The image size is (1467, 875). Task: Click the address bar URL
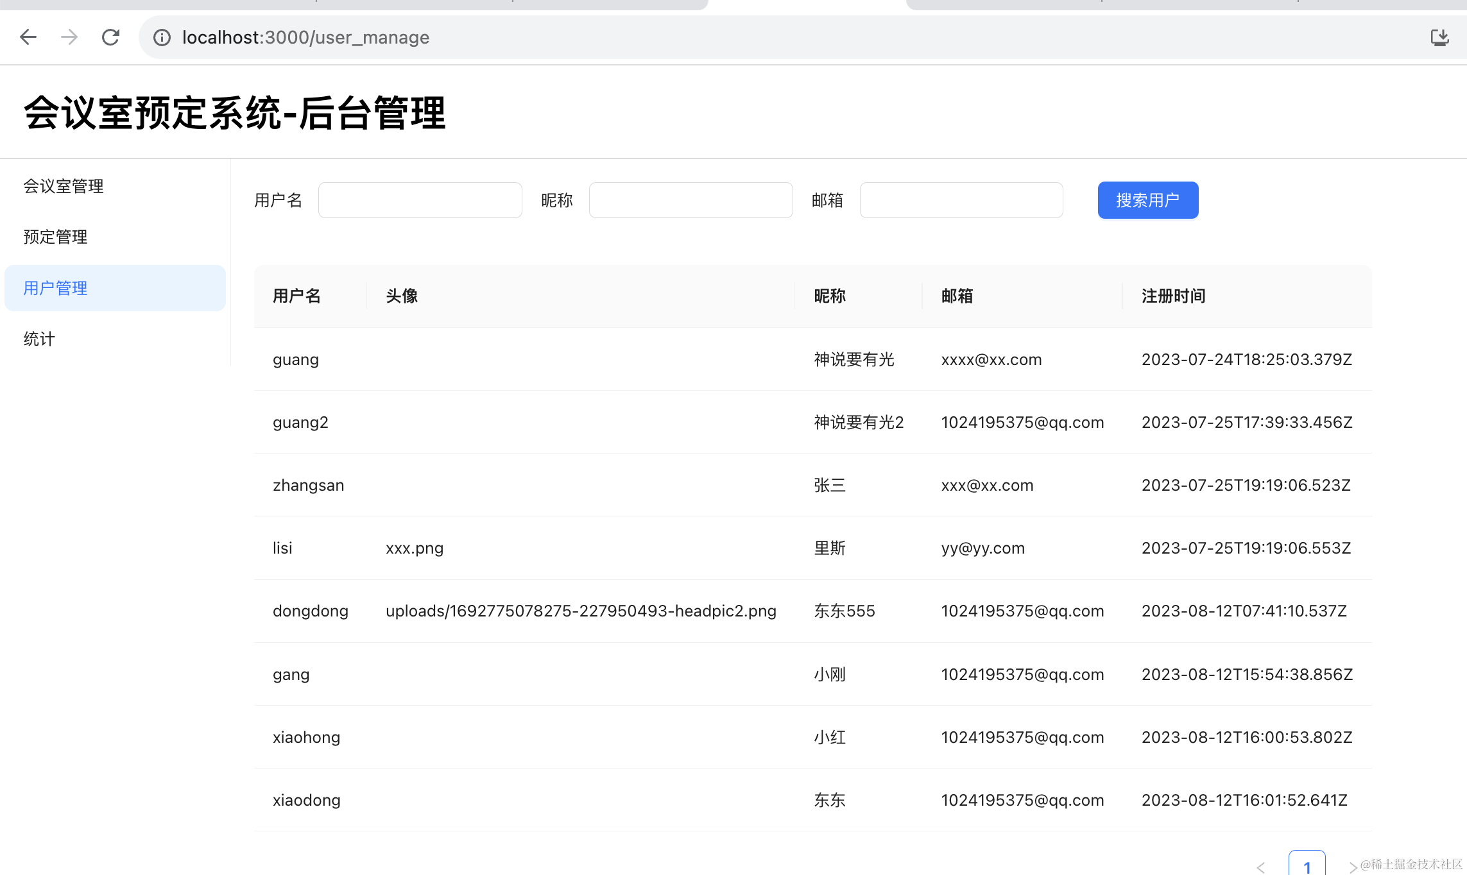tap(305, 37)
